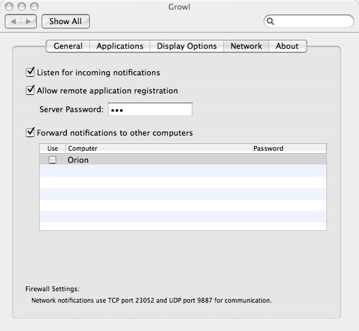Click the forward navigation arrow
This screenshot has width=359, height=331.
[28, 22]
